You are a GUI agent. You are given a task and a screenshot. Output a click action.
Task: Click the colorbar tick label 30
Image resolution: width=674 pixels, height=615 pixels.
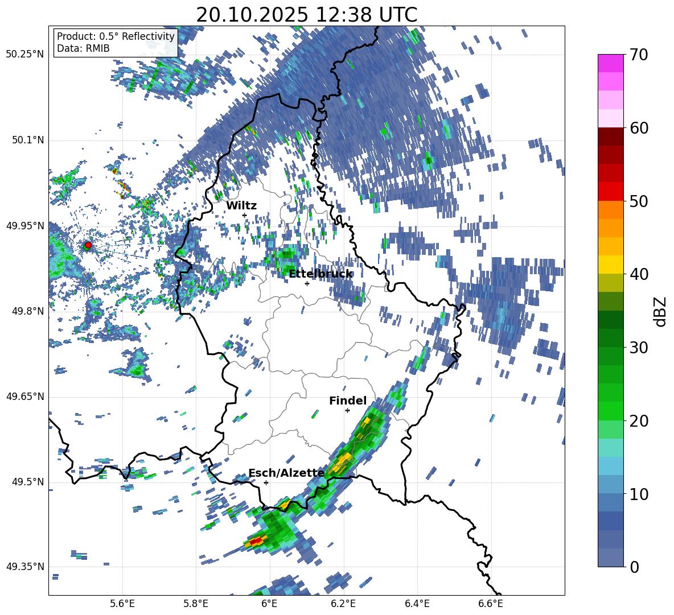639,348
